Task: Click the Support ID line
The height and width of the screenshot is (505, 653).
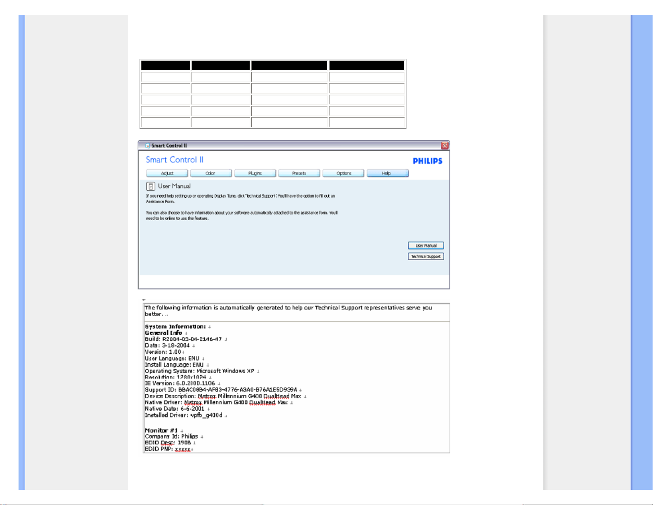Action: click(221, 390)
